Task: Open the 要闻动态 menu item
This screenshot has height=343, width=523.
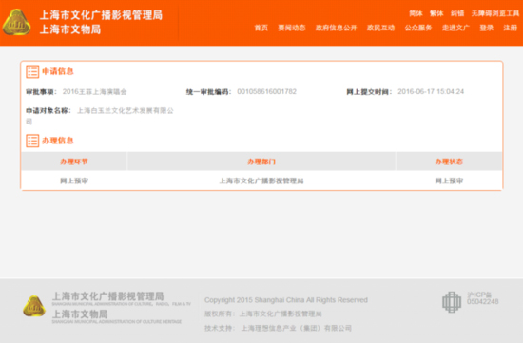Action: point(292,28)
